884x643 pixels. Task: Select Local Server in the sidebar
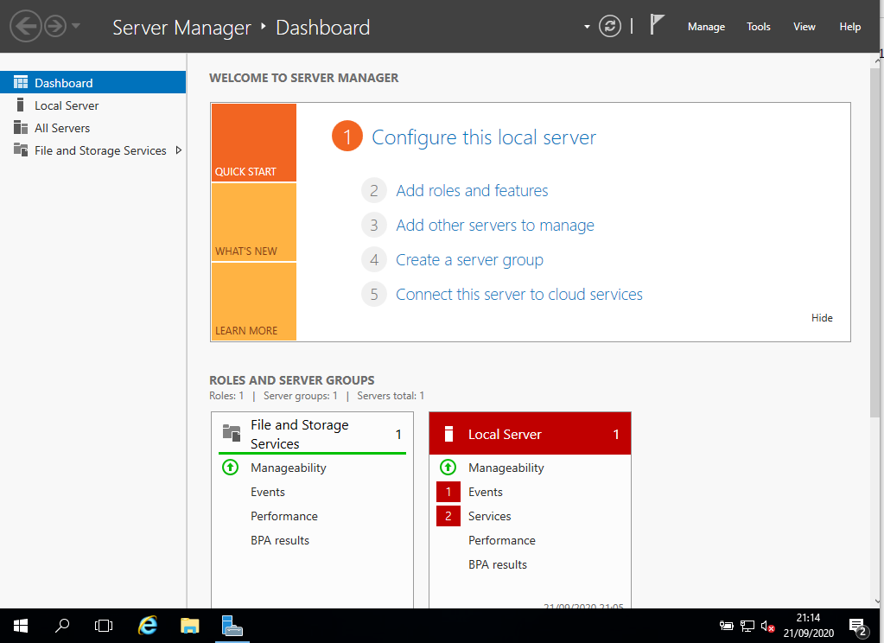click(93, 105)
